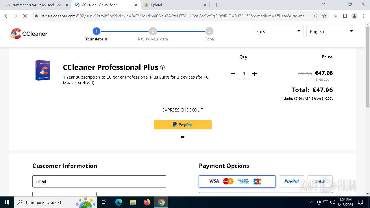Image resolution: width=370 pixels, height=208 pixels.
Task: Open the Chrome profile icon
Action: (x=354, y=16)
